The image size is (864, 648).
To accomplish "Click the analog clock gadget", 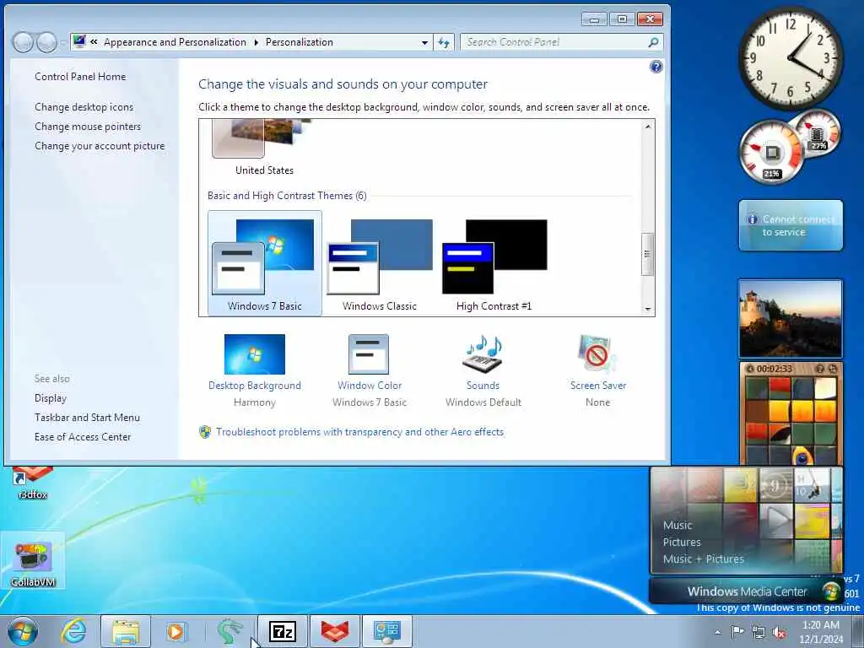I will (x=791, y=58).
